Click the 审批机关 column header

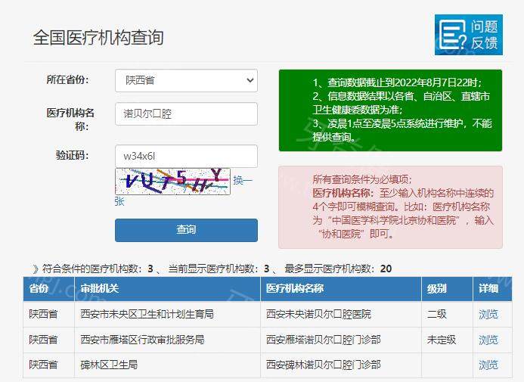(167, 289)
